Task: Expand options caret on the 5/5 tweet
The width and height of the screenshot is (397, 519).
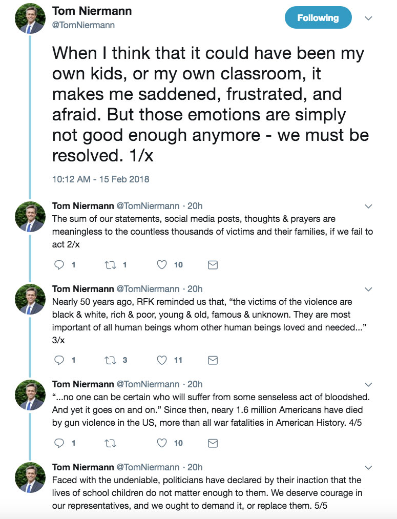Action: [368, 467]
